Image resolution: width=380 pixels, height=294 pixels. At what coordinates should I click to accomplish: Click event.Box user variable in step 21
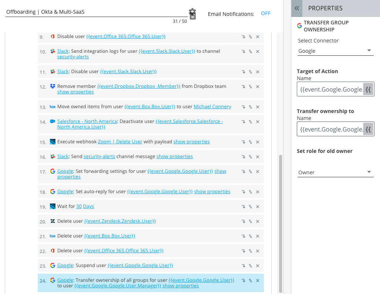[109, 236]
